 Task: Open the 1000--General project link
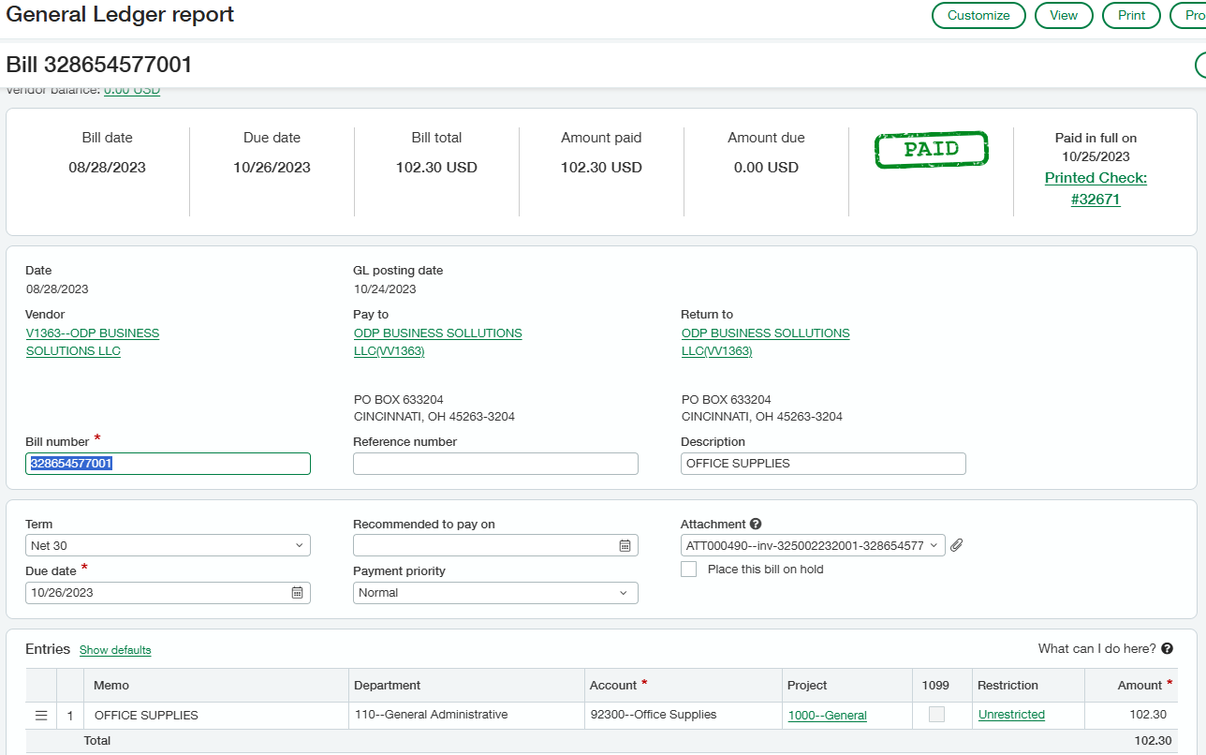point(827,715)
